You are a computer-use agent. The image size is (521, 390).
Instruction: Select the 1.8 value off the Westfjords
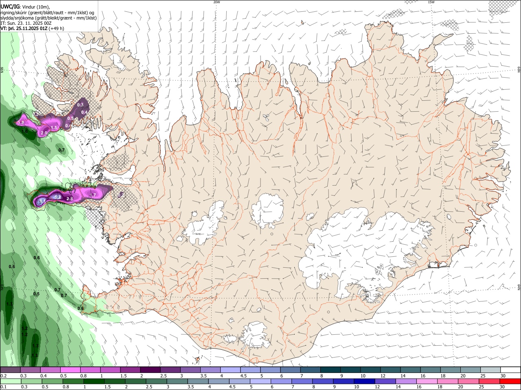click(x=21, y=122)
